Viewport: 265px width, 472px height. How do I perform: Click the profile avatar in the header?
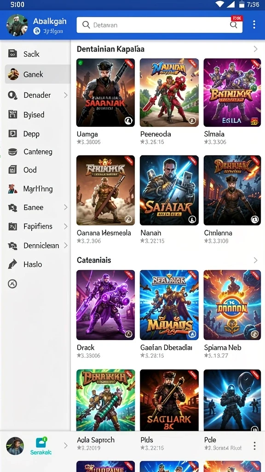click(x=17, y=25)
